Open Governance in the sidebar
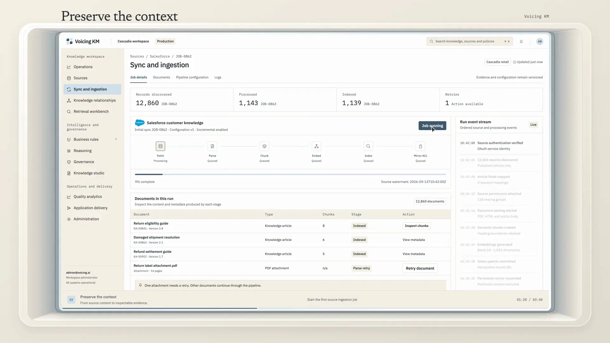The image size is (610, 343). tap(92, 162)
